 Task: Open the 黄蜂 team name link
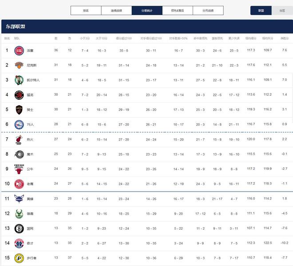coord(30,199)
